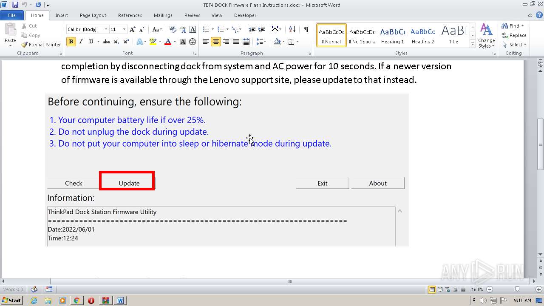Click the Shrink Font icon
Screen dimensions: 544x306
142,29
